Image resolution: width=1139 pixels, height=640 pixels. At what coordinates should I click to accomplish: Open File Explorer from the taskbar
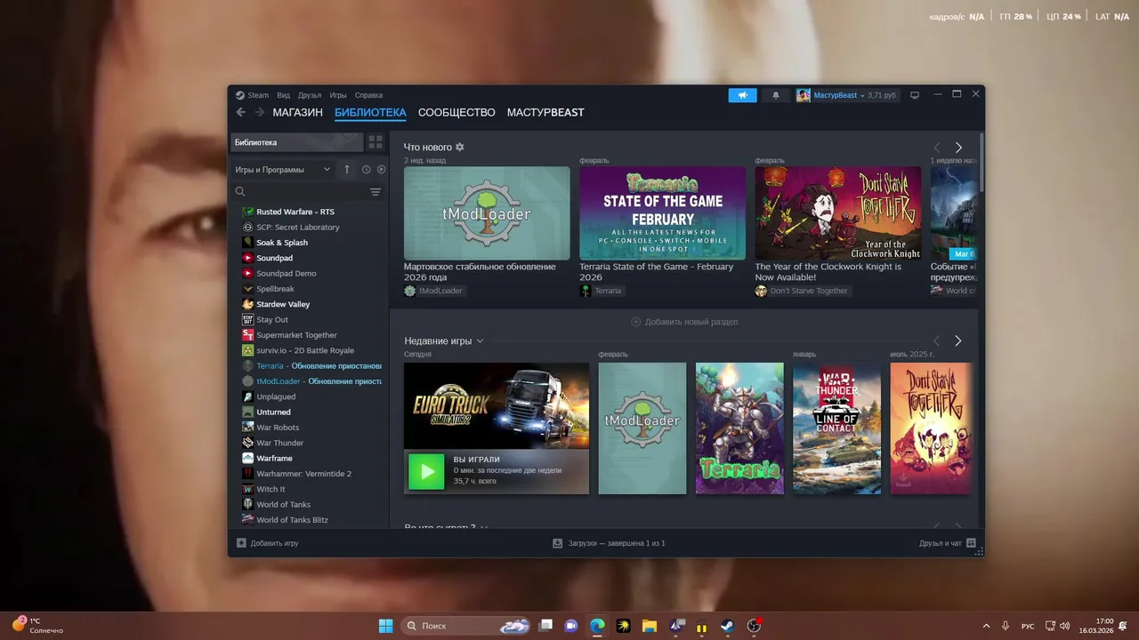[650, 626]
